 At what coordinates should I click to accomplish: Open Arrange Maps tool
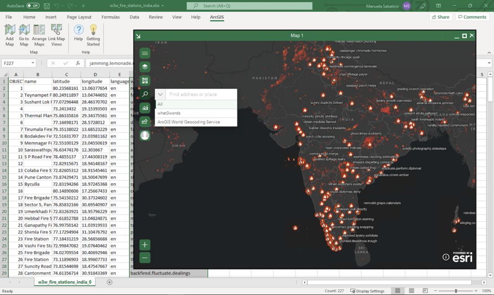click(39, 35)
